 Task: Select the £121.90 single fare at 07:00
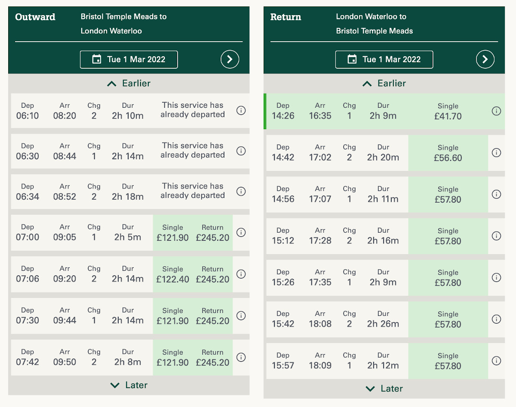click(x=172, y=233)
